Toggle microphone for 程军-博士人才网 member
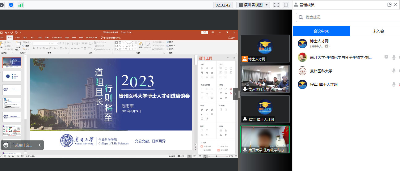The image size is (400, 171). pyautogui.click(x=394, y=84)
